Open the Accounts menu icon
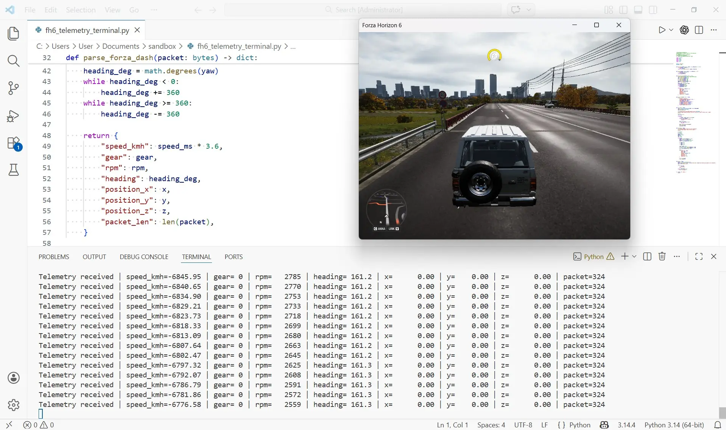Image resolution: width=726 pixels, height=430 pixels. [x=14, y=378]
